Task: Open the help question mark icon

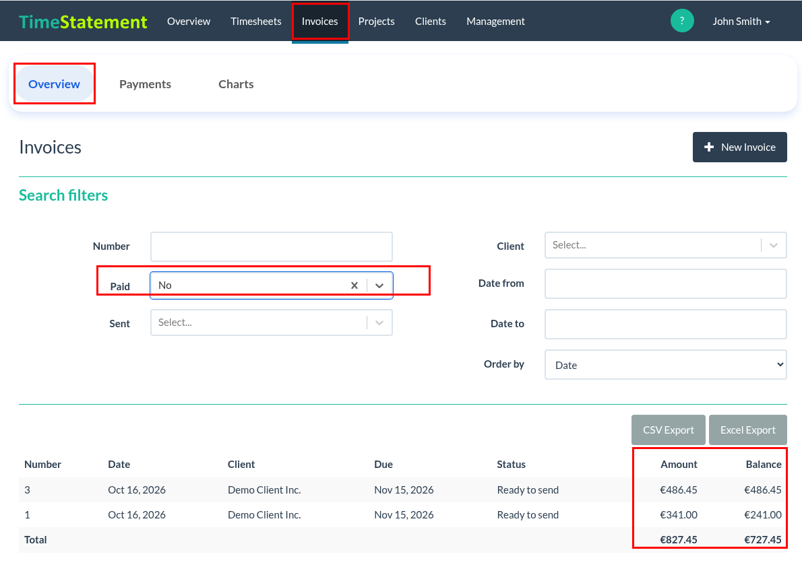Action: point(682,21)
